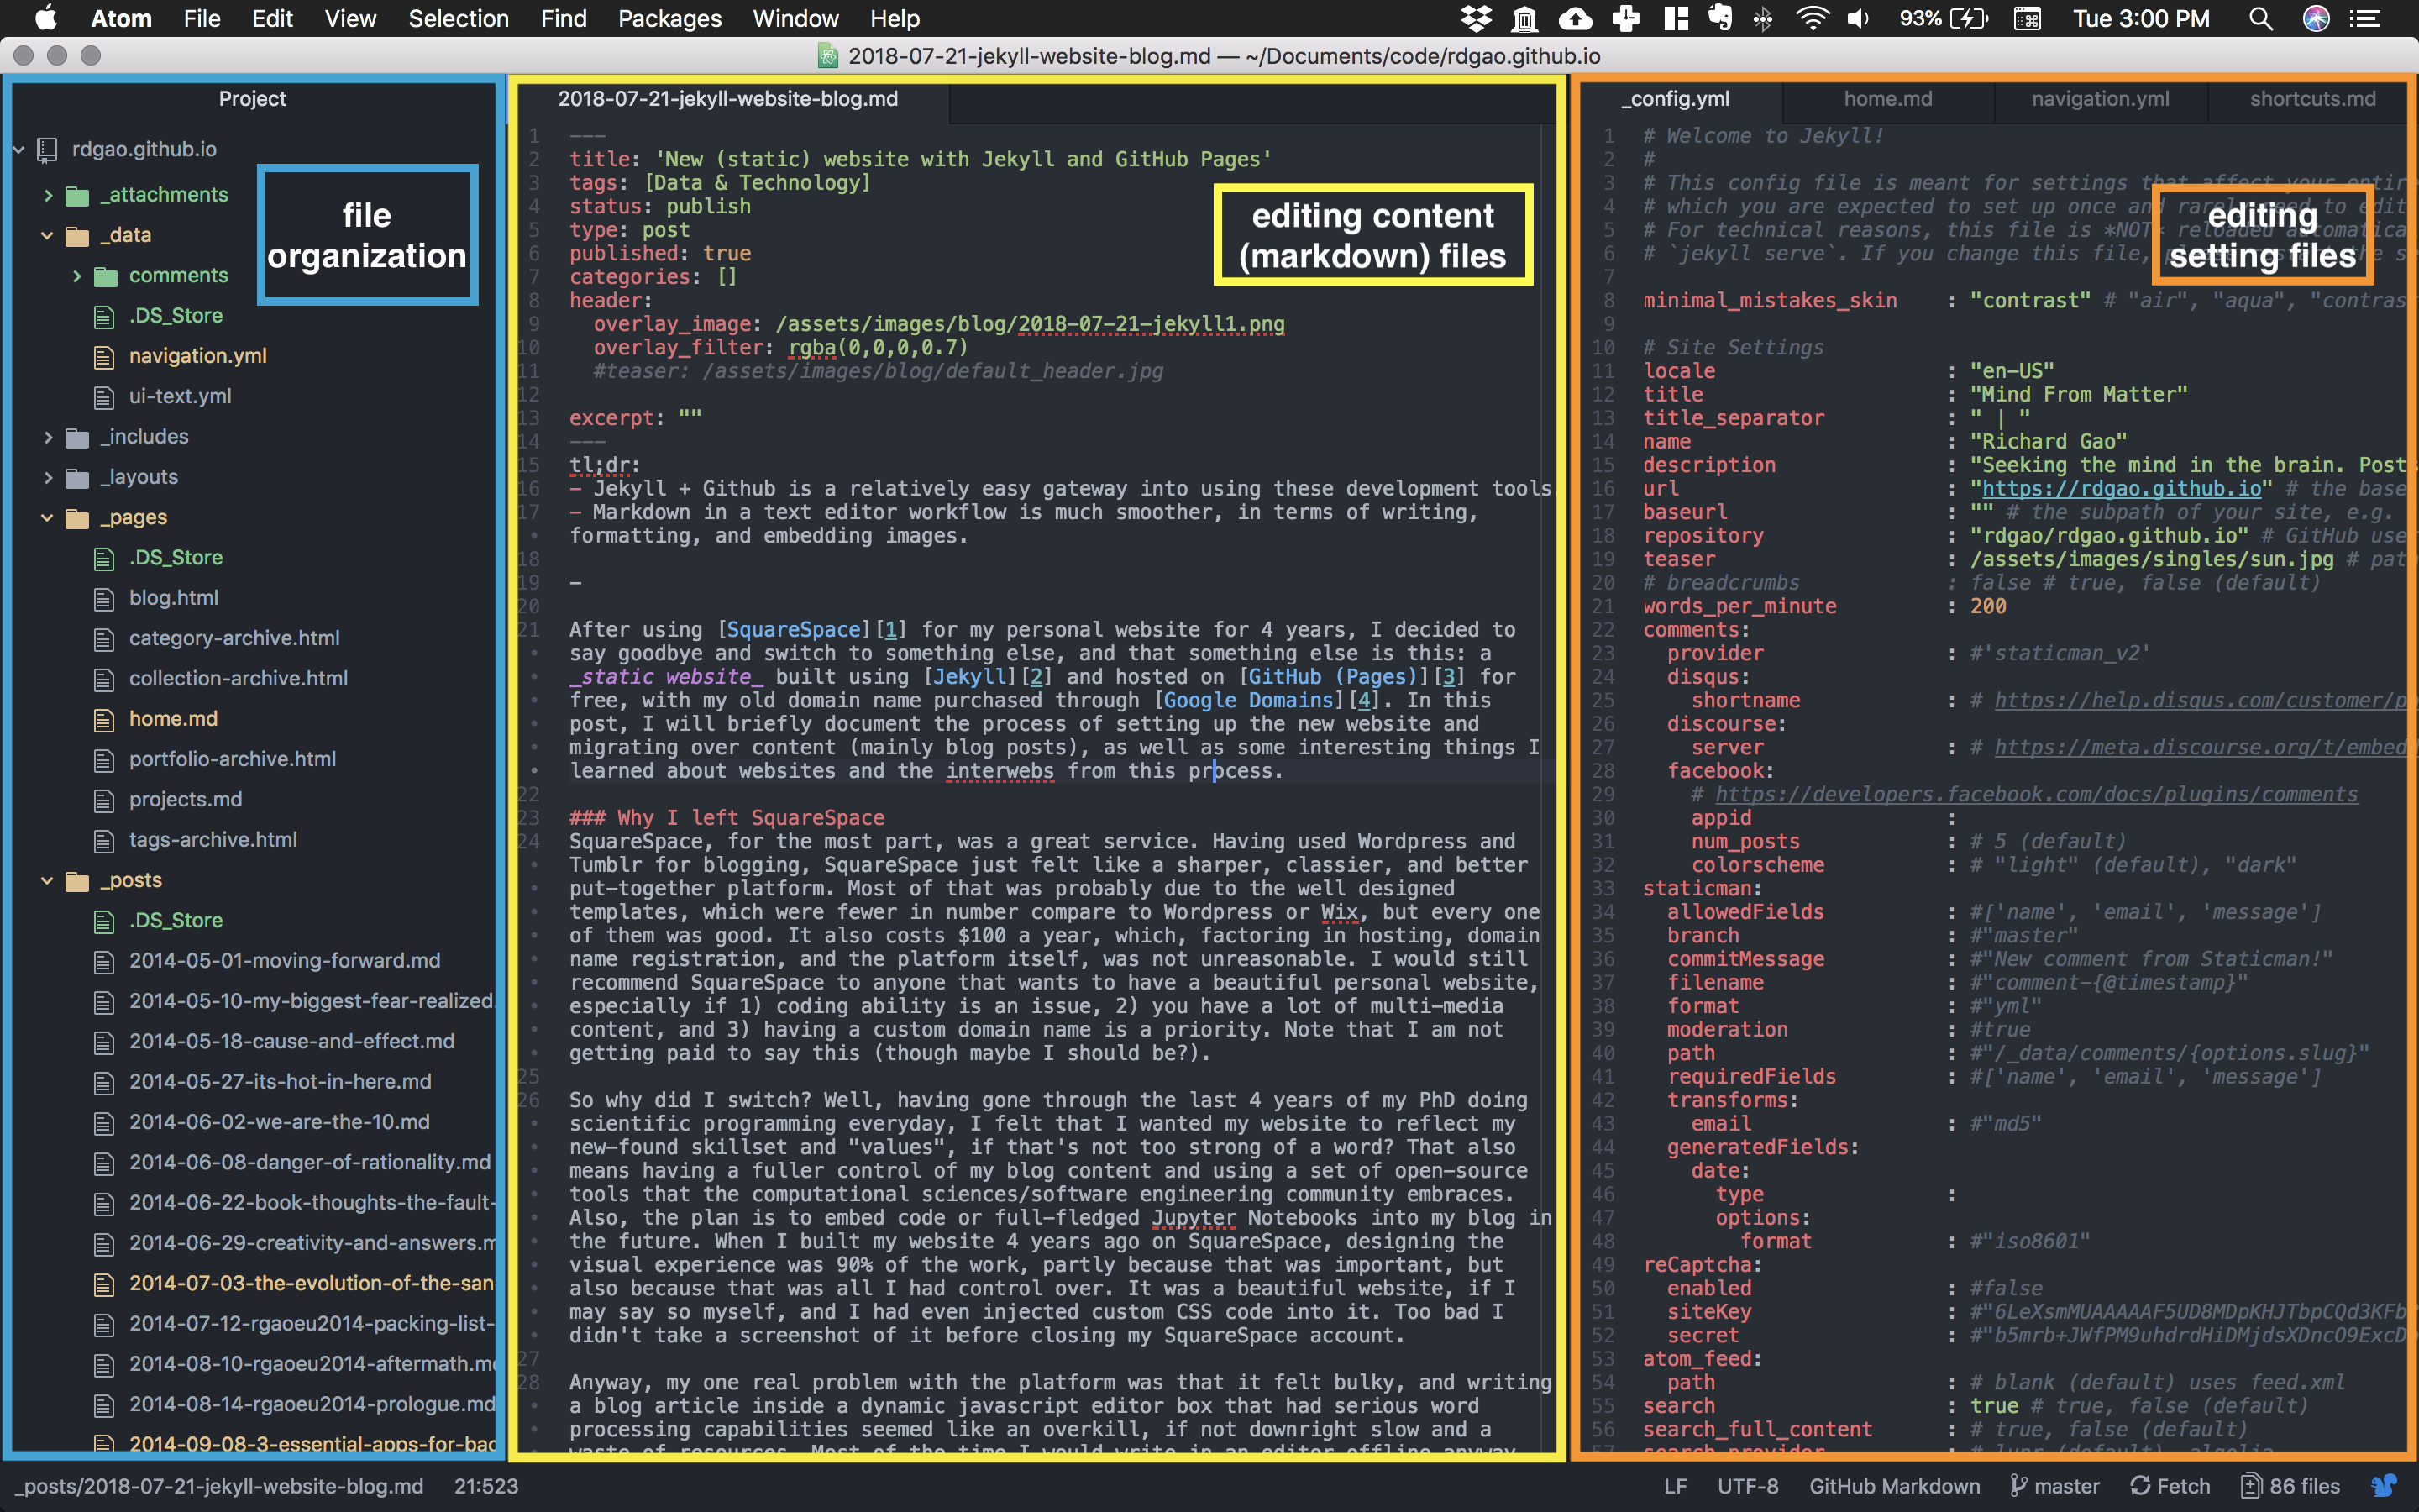Select the 2018-07-21-jekyll-website-blog.md editor tab

pyautogui.click(x=727, y=99)
